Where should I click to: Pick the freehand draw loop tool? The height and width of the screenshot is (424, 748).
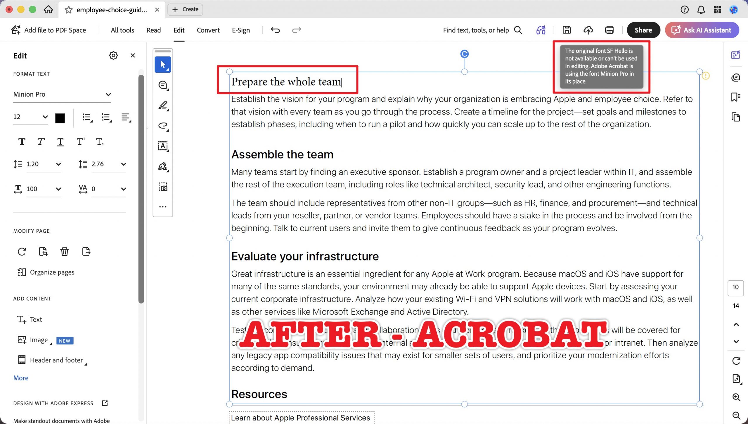163,126
